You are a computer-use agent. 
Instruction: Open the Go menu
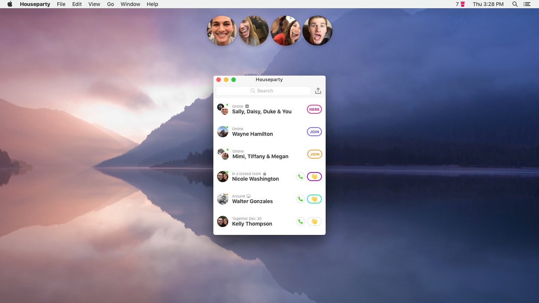[110, 4]
